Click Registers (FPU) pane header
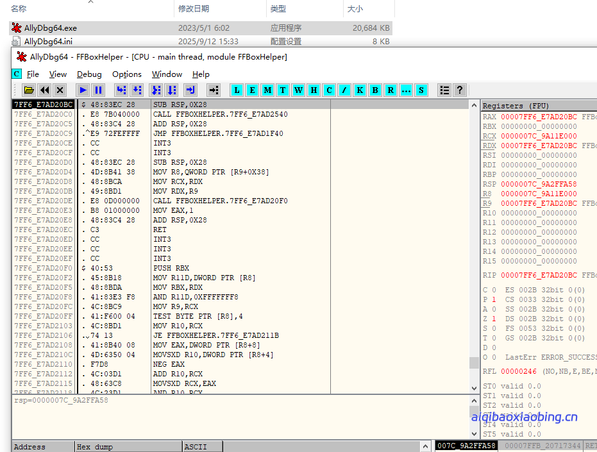 [x=539, y=106]
